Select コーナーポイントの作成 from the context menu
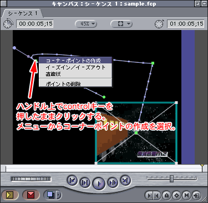This screenshot has width=208, height=203. coord(75,61)
